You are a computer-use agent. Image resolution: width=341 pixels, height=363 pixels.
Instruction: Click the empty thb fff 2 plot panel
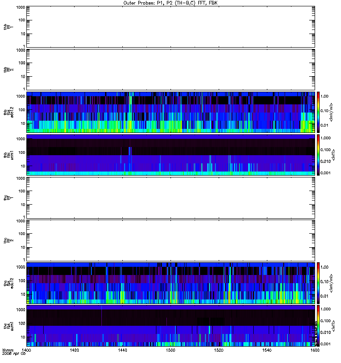coord(170,70)
